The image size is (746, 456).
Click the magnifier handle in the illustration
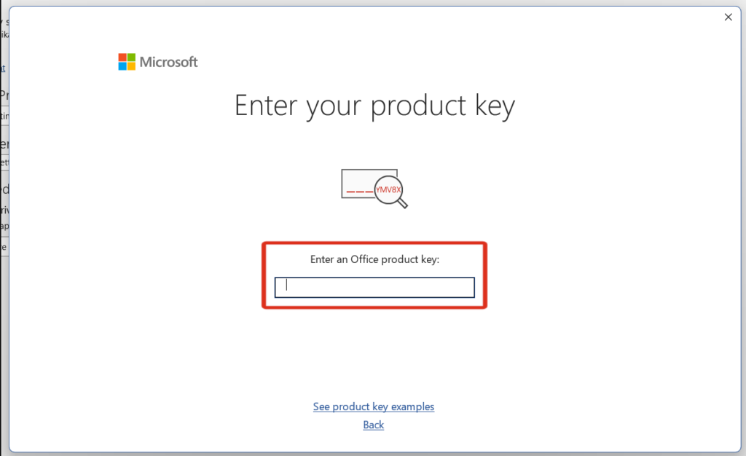(x=404, y=205)
